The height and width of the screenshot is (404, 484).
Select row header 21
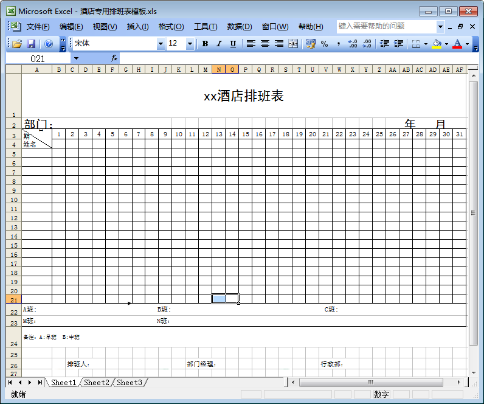[13, 299]
